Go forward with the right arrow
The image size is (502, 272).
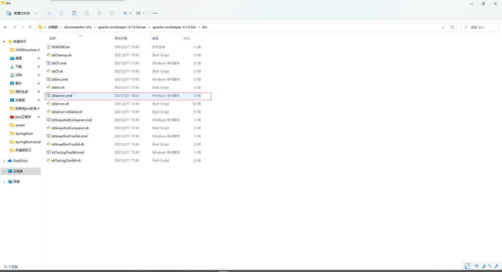pyautogui.click(x=15, y=27)
